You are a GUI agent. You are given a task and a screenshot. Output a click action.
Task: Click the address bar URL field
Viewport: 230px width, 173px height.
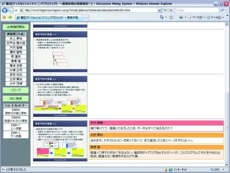click(89, 10)
